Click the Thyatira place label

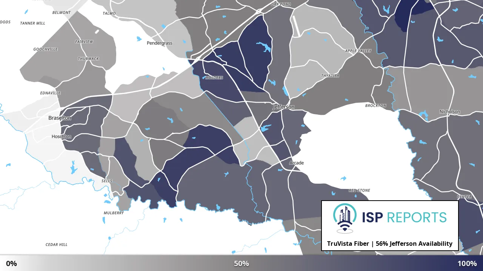point(330,76)
